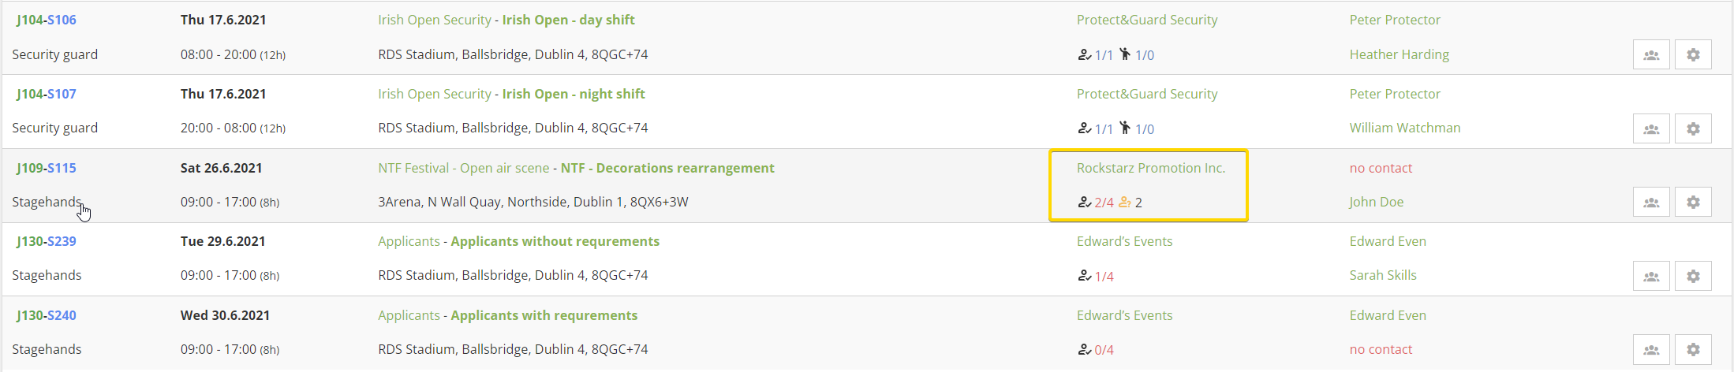Click Rockstarz Promotion Inc. client link
This screenshot has height=372, width=1734.
1150,168
